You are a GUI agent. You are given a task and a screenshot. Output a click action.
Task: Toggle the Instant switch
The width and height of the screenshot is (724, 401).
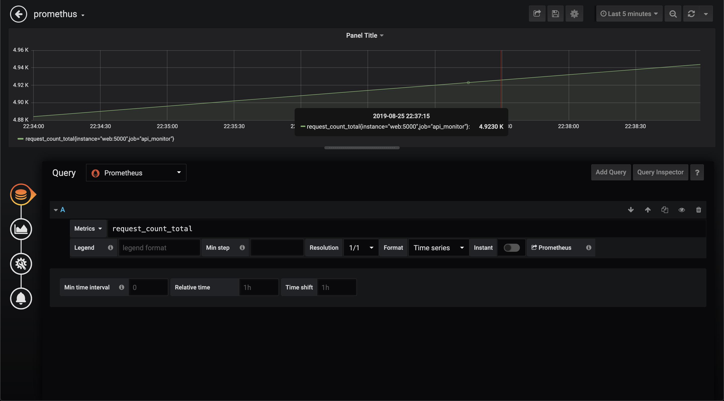(512, 248)
